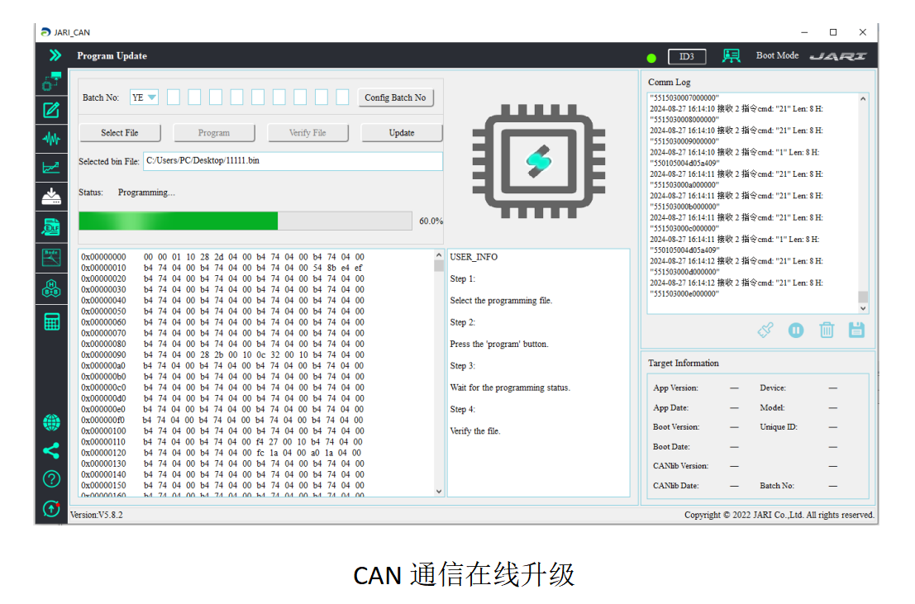Pause Comm Log output
The width and height of the screenshot is (915, 604).
pyautogui.click(x=795, y=330)
